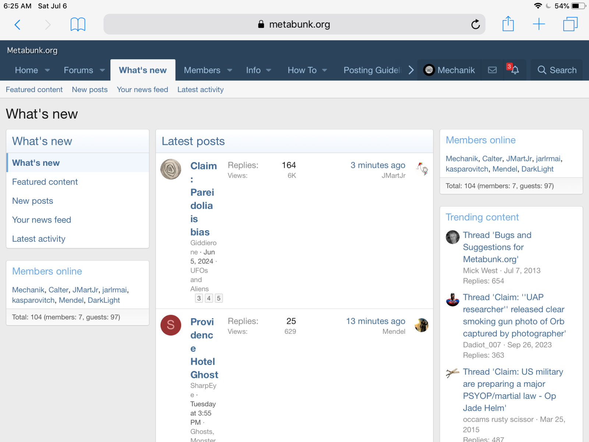This screenshot has height=442, width=589.
Task: Open Mick West's avatar in Trending content
Action: 452,237
